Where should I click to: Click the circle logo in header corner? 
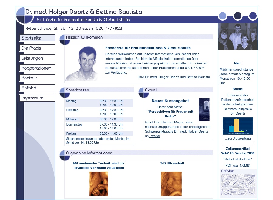tap(25, 15)
